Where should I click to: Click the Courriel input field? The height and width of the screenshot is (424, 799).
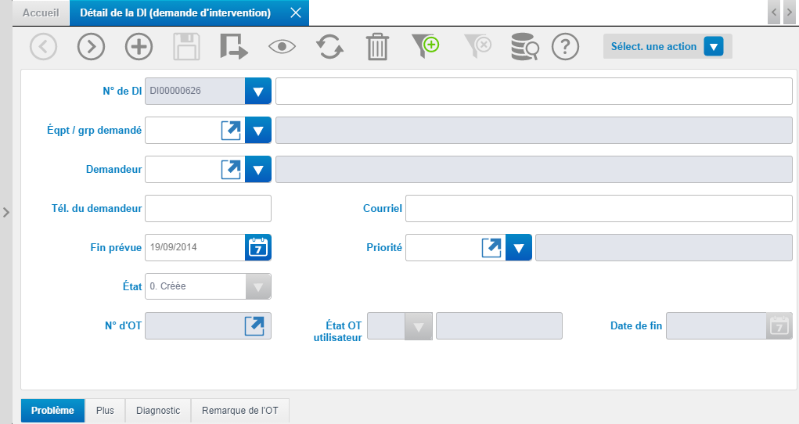(599, 208)
